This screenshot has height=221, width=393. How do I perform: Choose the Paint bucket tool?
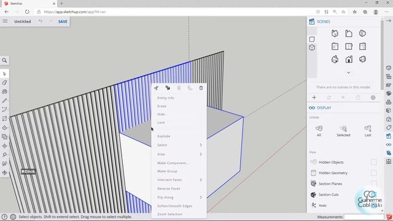click(4, 91)
